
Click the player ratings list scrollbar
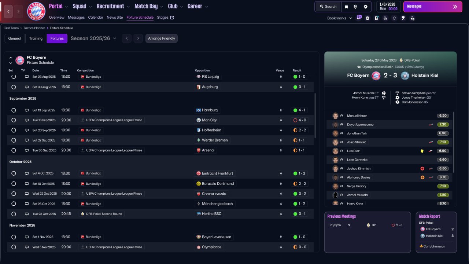454,142
